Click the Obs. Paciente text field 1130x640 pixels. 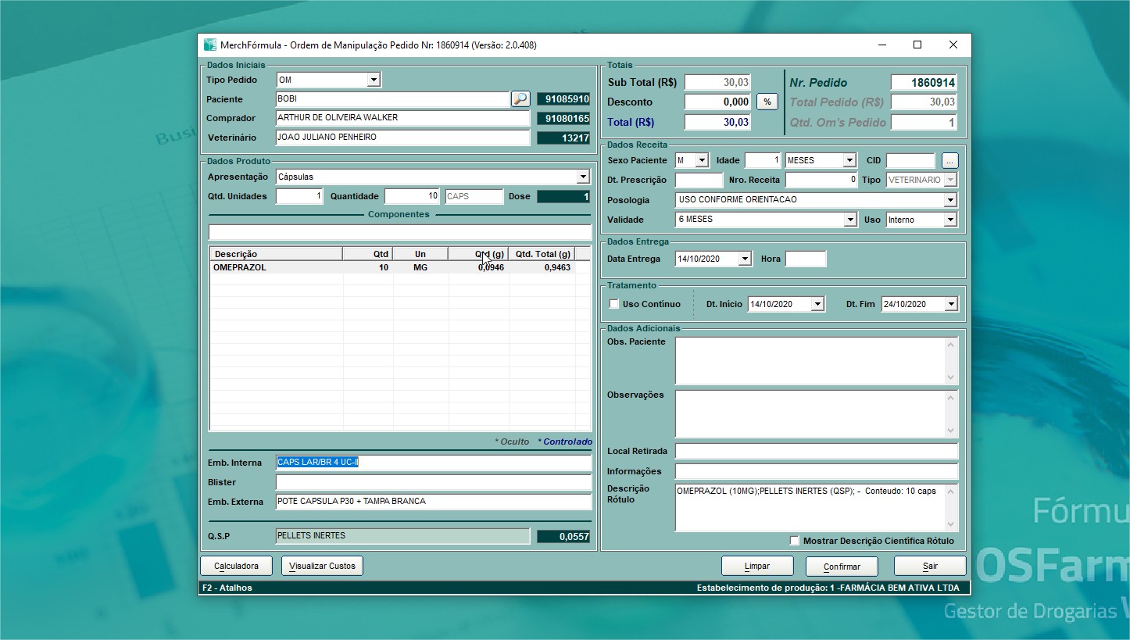coord(810,360)
